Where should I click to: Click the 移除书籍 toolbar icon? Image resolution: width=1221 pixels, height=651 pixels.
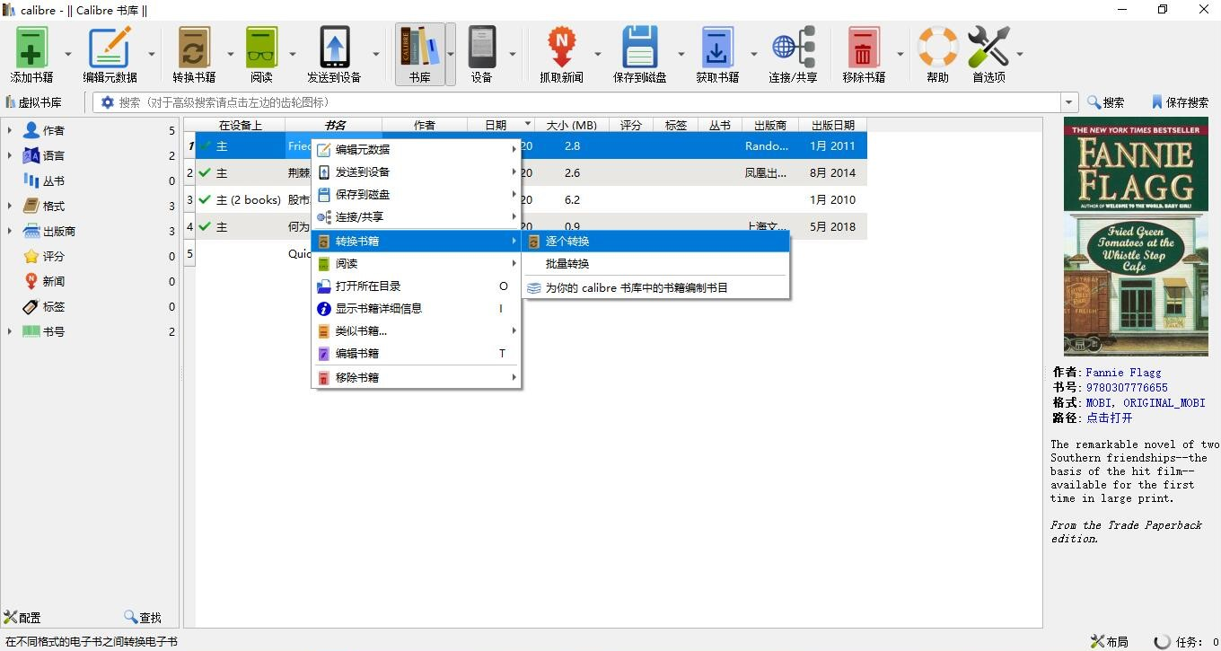point(864,54)
